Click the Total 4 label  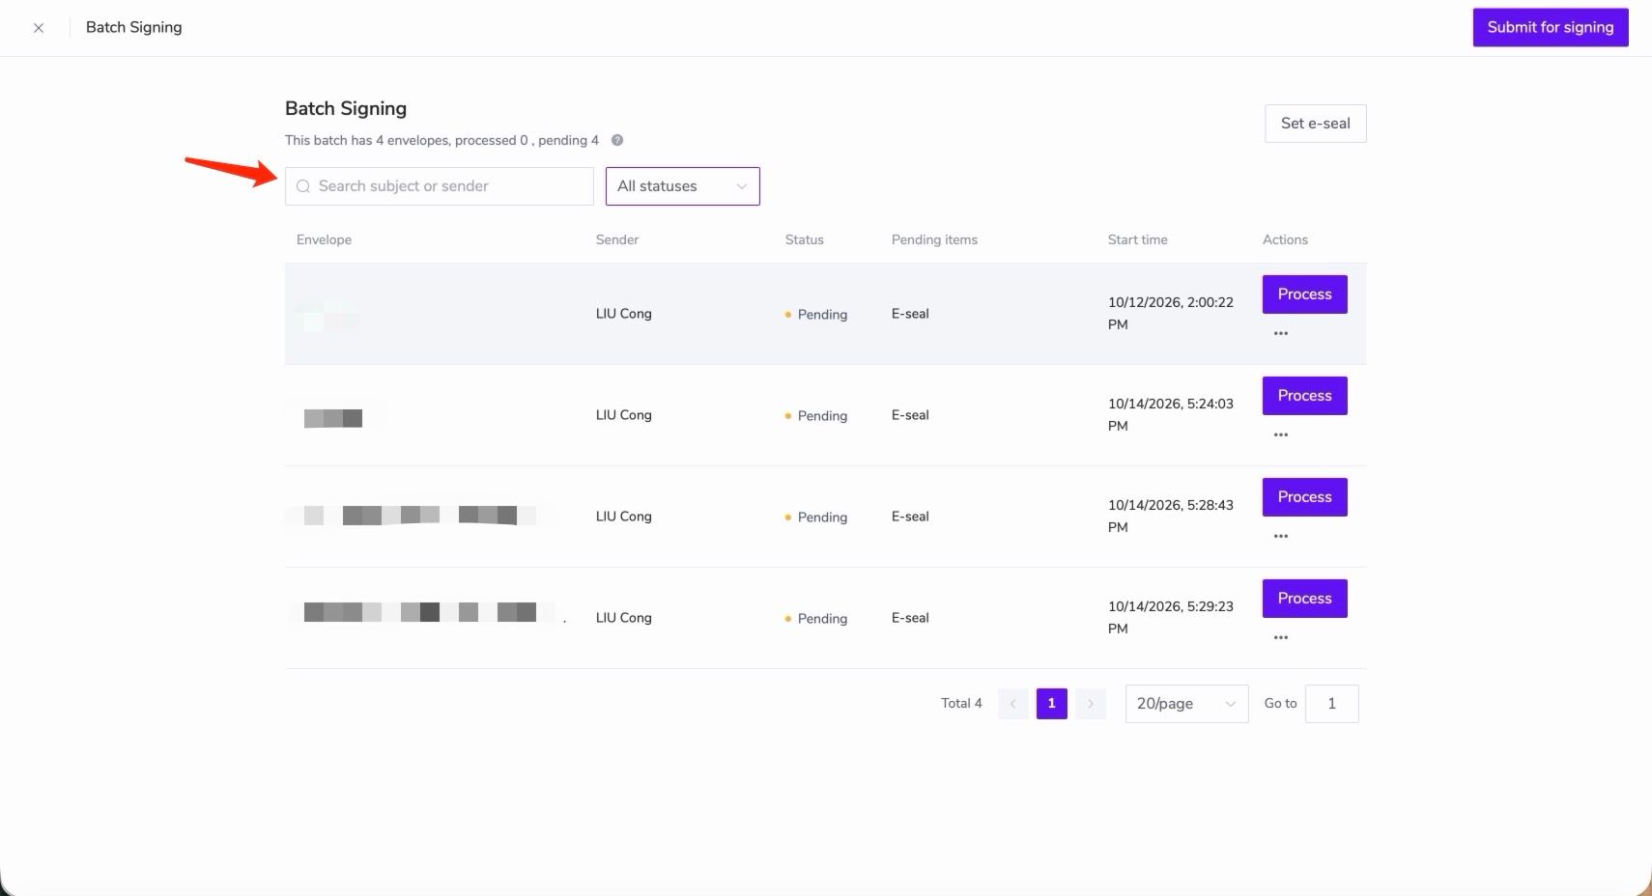pos(961,704)
